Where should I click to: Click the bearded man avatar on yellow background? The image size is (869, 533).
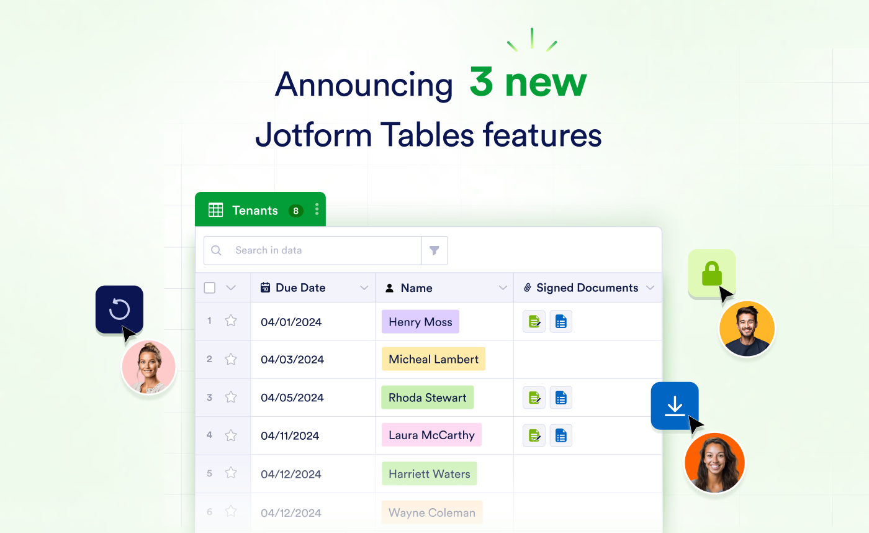pos(747,329)
